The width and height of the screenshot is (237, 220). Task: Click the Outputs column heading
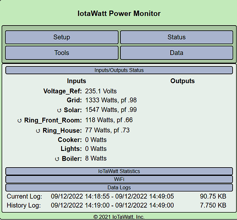click(182, 81)
